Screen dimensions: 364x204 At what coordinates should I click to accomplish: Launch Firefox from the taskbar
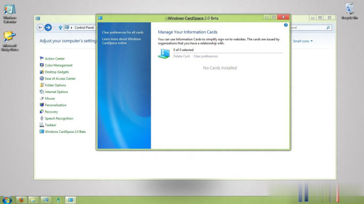click(x=21, y=200)
